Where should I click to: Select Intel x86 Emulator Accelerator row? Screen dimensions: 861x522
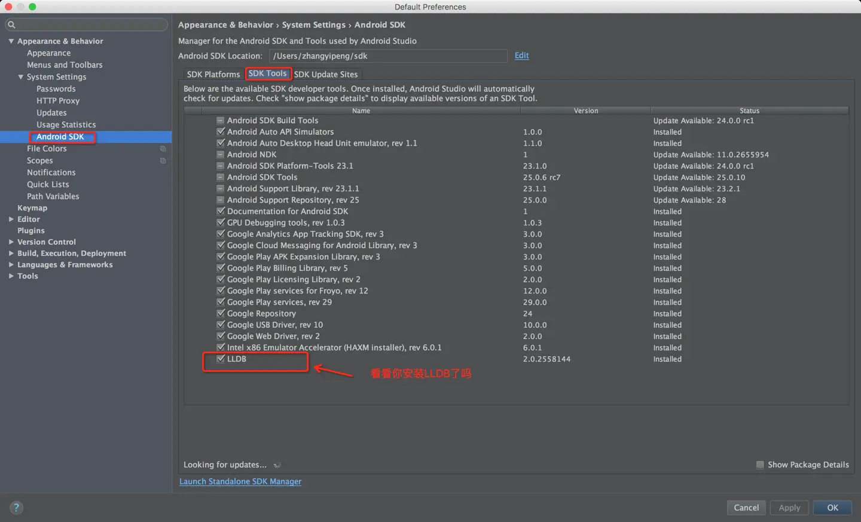pyautogui.click(x=517, y=347)
